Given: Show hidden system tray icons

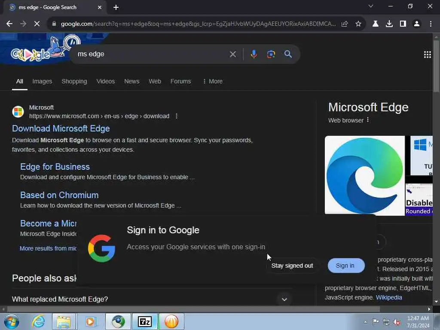Looking at the screenshot, I should pyautogui.click(x=365, y=322).
